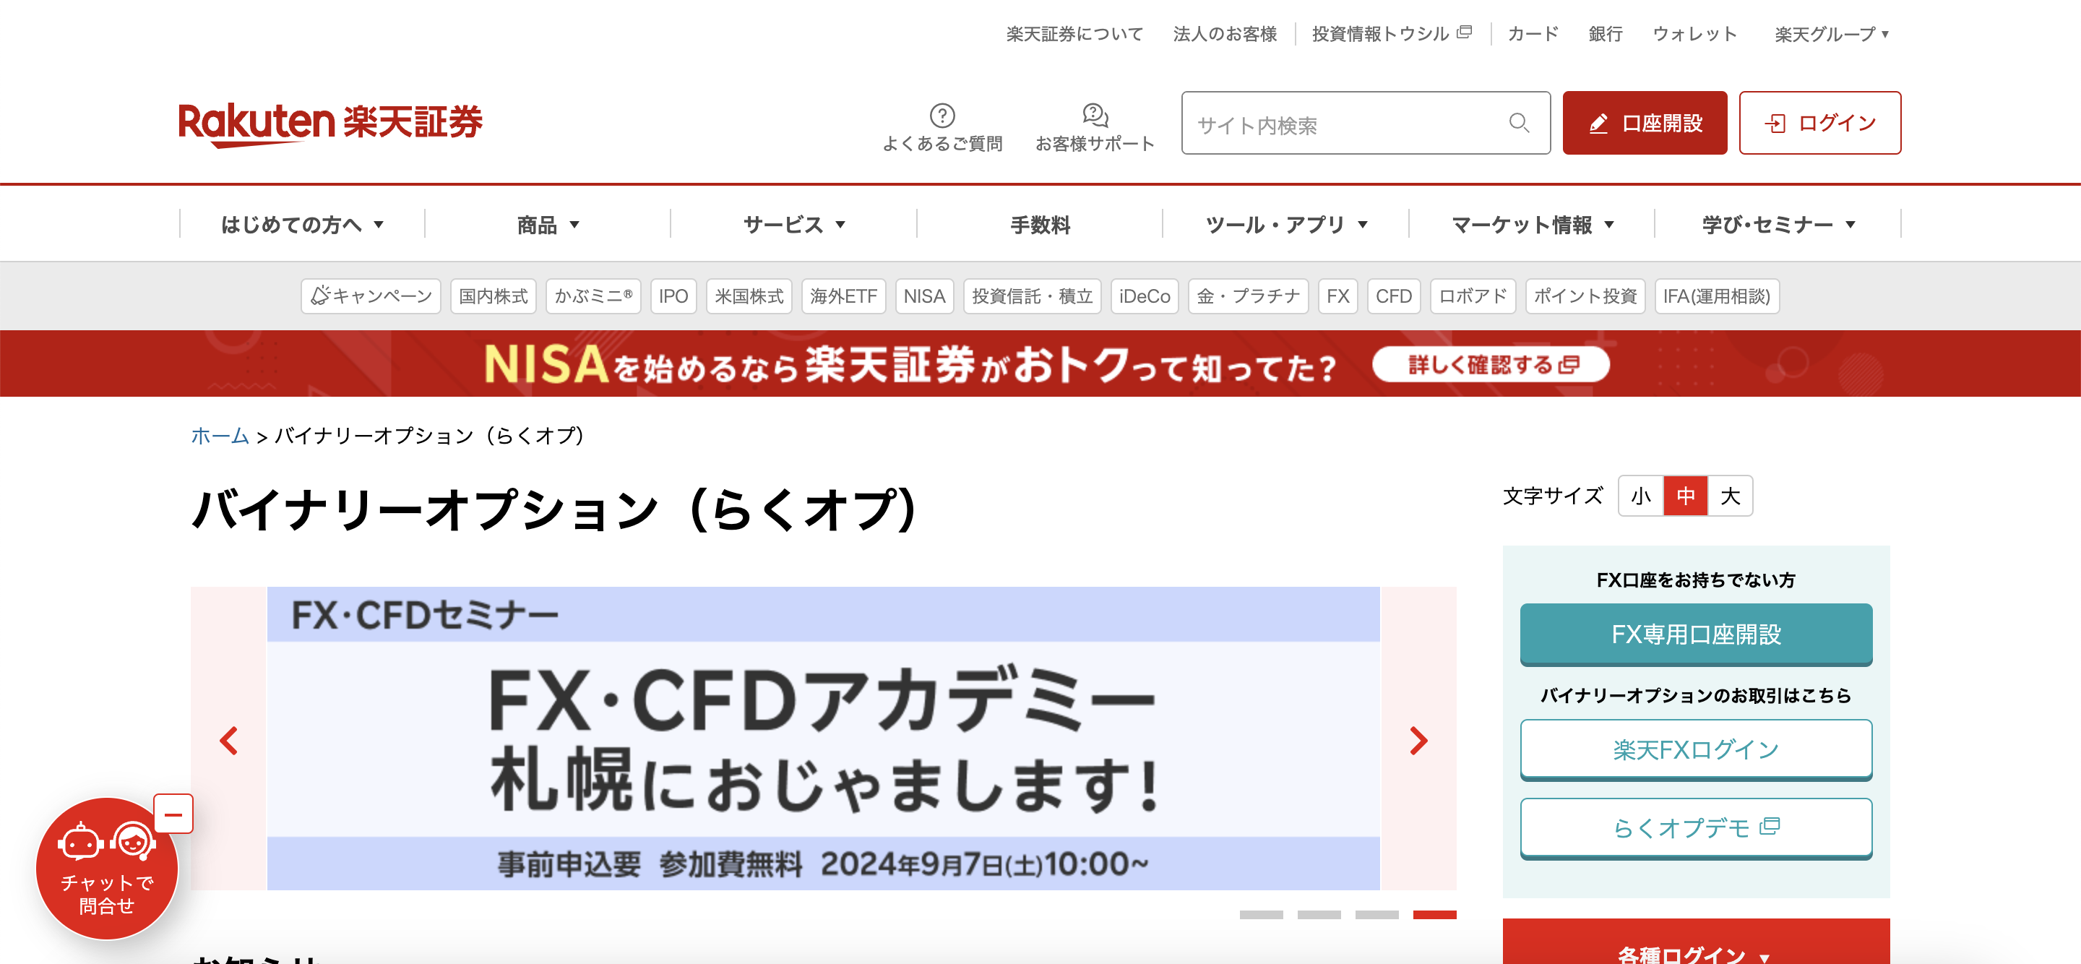Open 国内株式 tag
2081x964 pixels.
click(493, 296)
